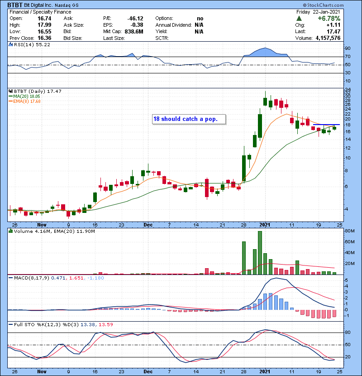
Task: Click the StockCharts.com label
Action: pyautogui.click(x=323, y=5)
